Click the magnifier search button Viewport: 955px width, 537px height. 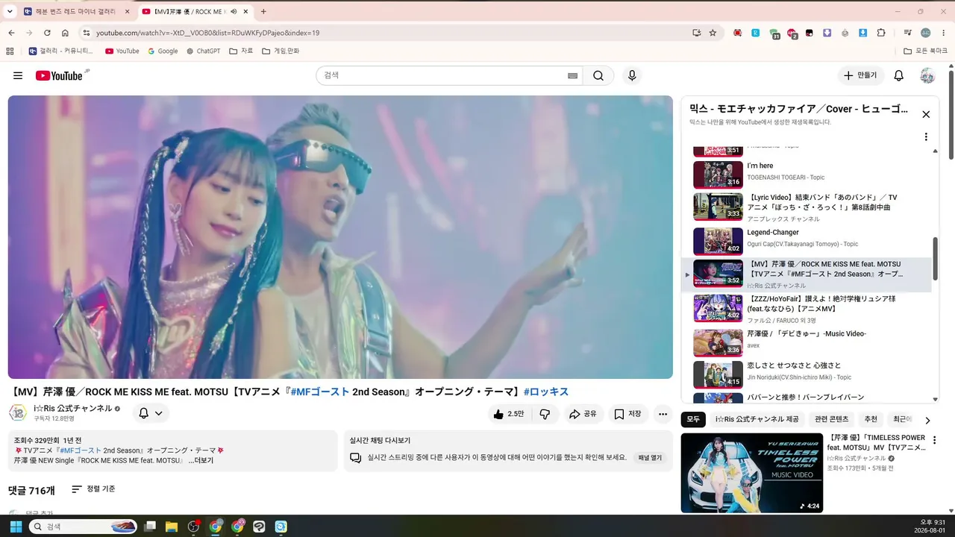pos(598,75)
